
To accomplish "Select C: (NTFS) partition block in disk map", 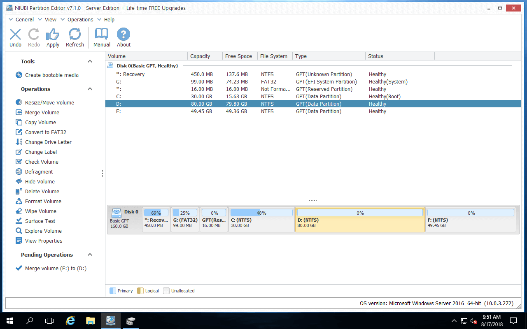I will click(x=261, y=220).
